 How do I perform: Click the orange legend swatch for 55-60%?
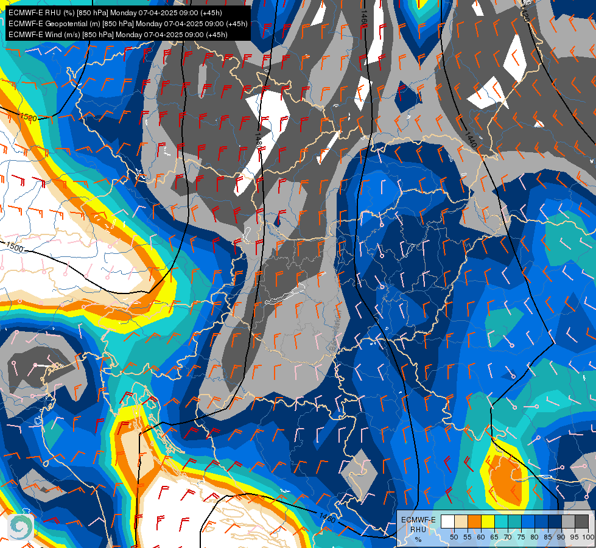pyautogui.click(x=475, y=521)
